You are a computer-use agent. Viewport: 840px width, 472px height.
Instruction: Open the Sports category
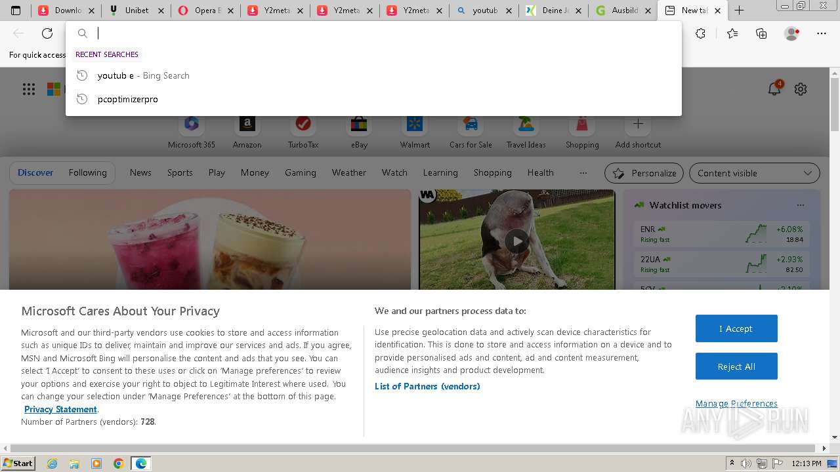tap(180, 173)
